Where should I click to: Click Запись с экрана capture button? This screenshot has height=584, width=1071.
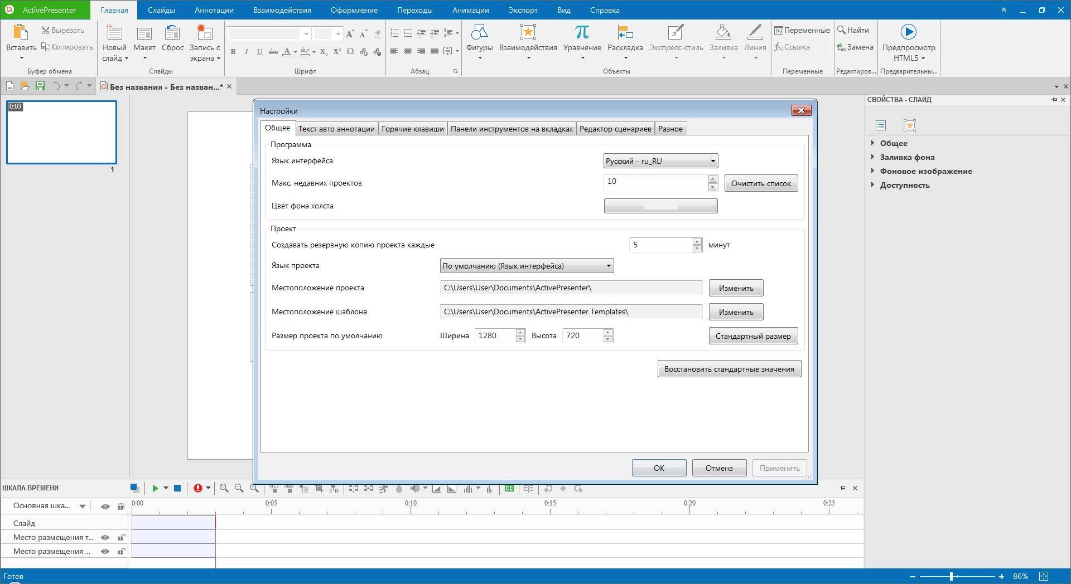point(205,42)
